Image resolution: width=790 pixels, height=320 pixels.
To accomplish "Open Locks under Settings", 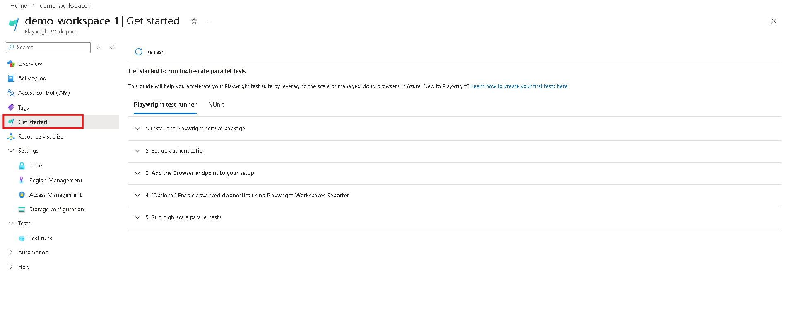I will coord(36,166).
